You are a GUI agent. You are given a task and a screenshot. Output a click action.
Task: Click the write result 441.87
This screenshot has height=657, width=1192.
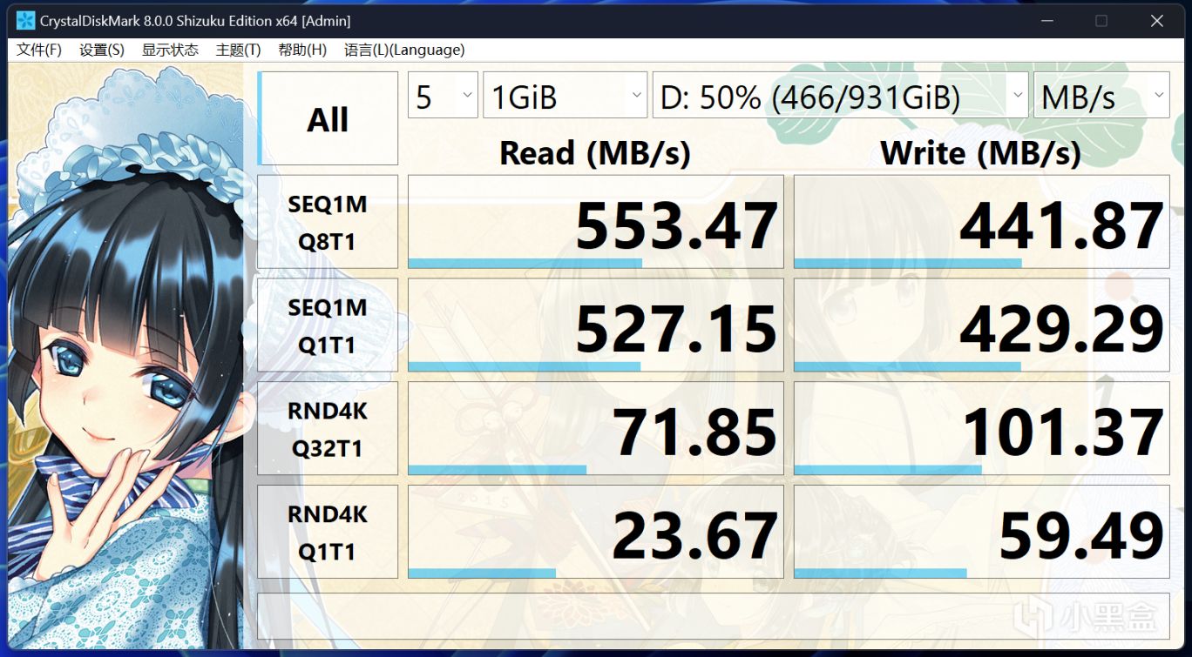[982, 222]
